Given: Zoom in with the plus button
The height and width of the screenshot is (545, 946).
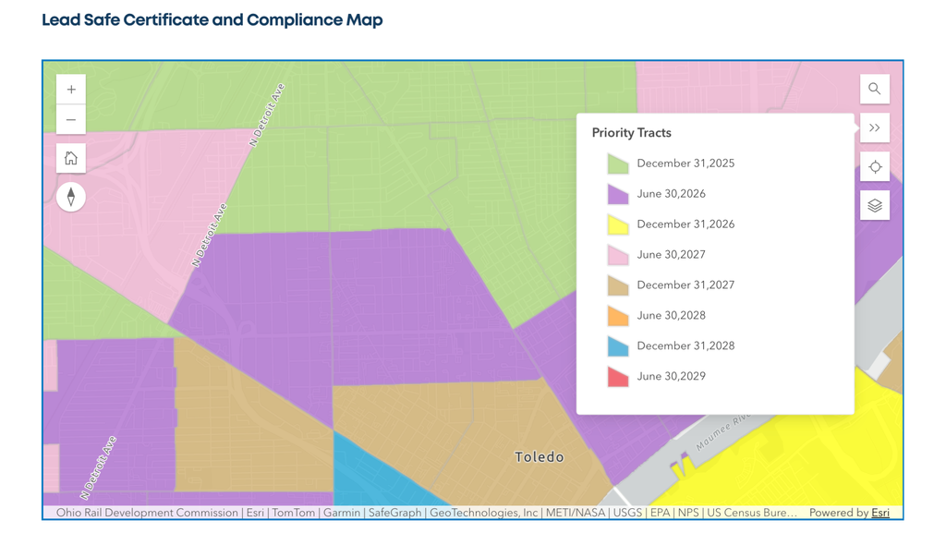Looking at the screenshot, I should [71, 90].
